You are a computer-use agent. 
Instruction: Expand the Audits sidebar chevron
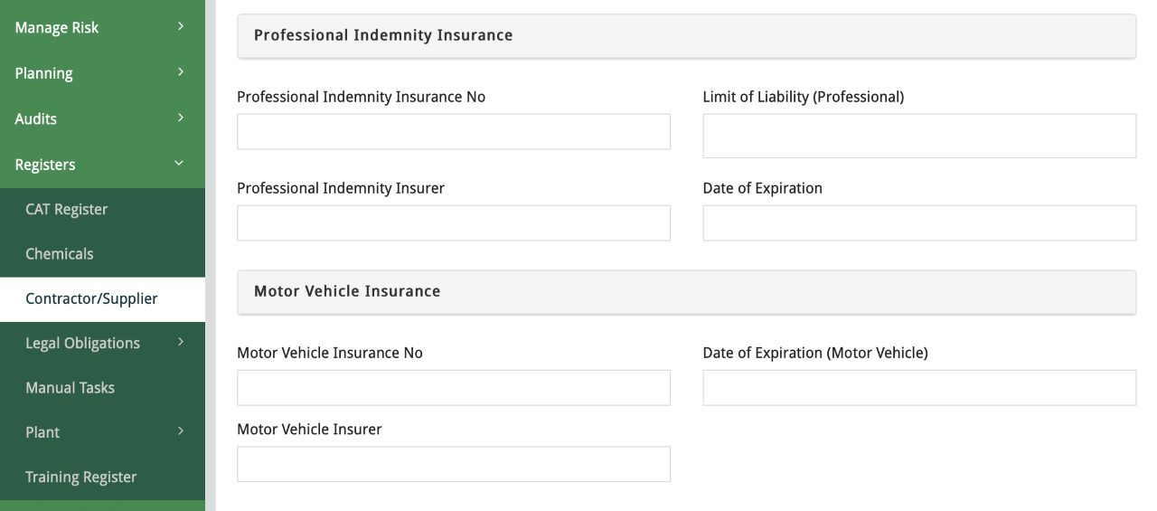click(181, 118)
